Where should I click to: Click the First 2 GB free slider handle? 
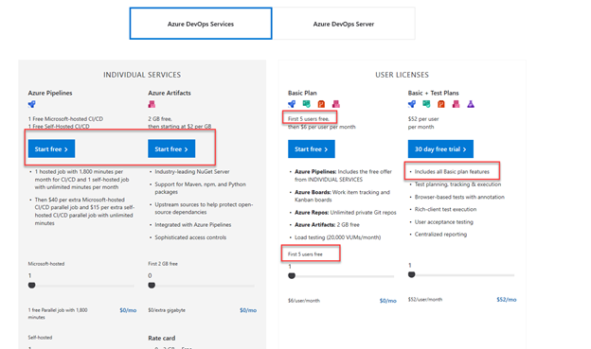[152, 286]
